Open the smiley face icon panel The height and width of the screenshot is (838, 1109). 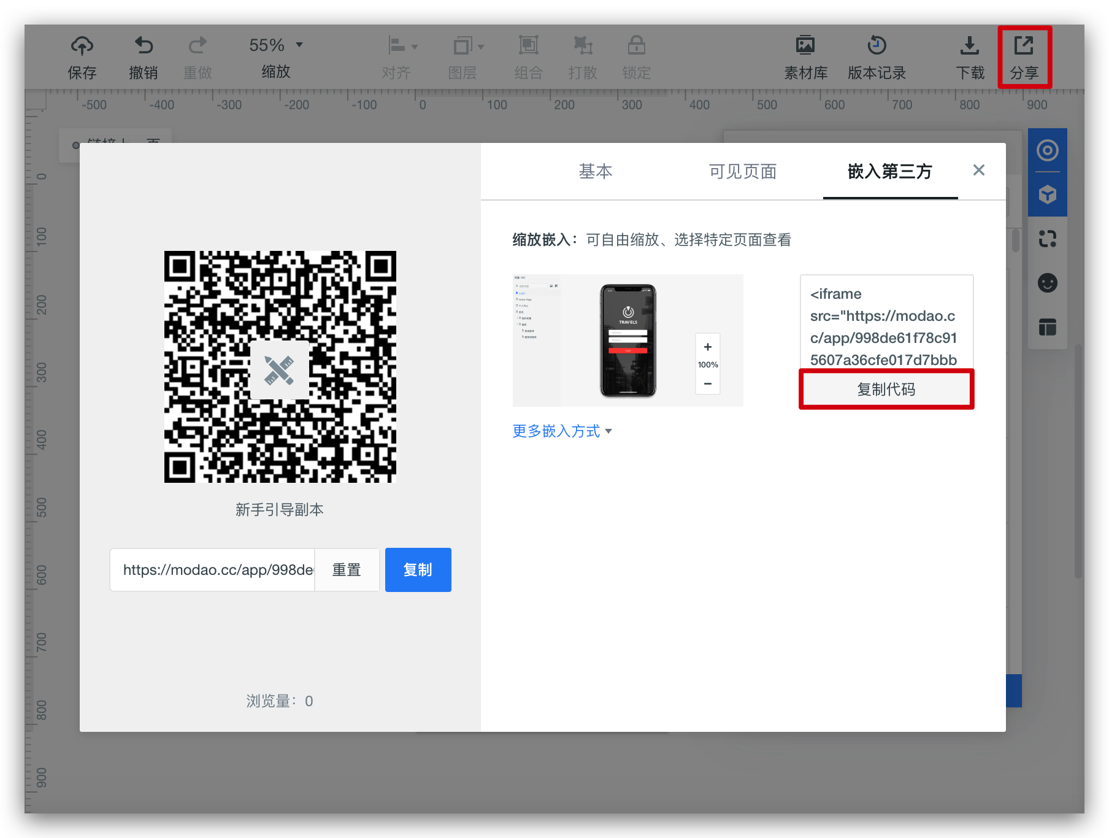pos(1048,283)
